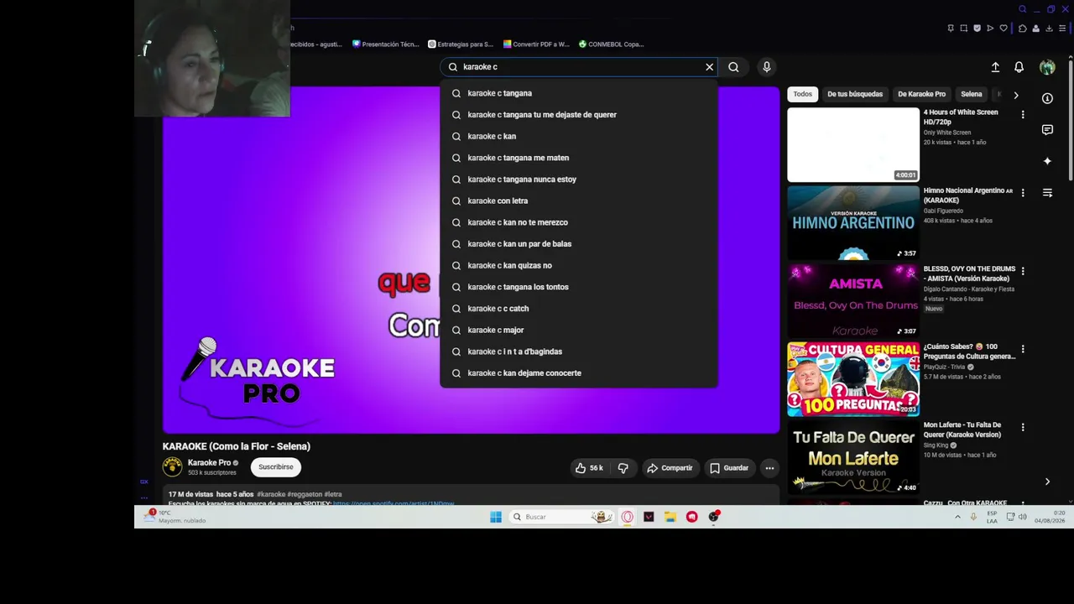Viewport: 1074px width, 604px height.
Task: Choose suggestion 'karaoke c kan un par de balas'
Action: pyautogui.click(x=579, y=244)
